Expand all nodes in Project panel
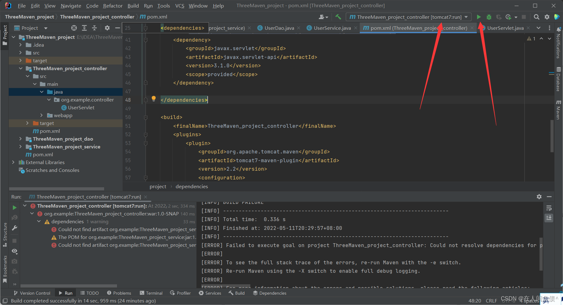 [x=84, y=28]
